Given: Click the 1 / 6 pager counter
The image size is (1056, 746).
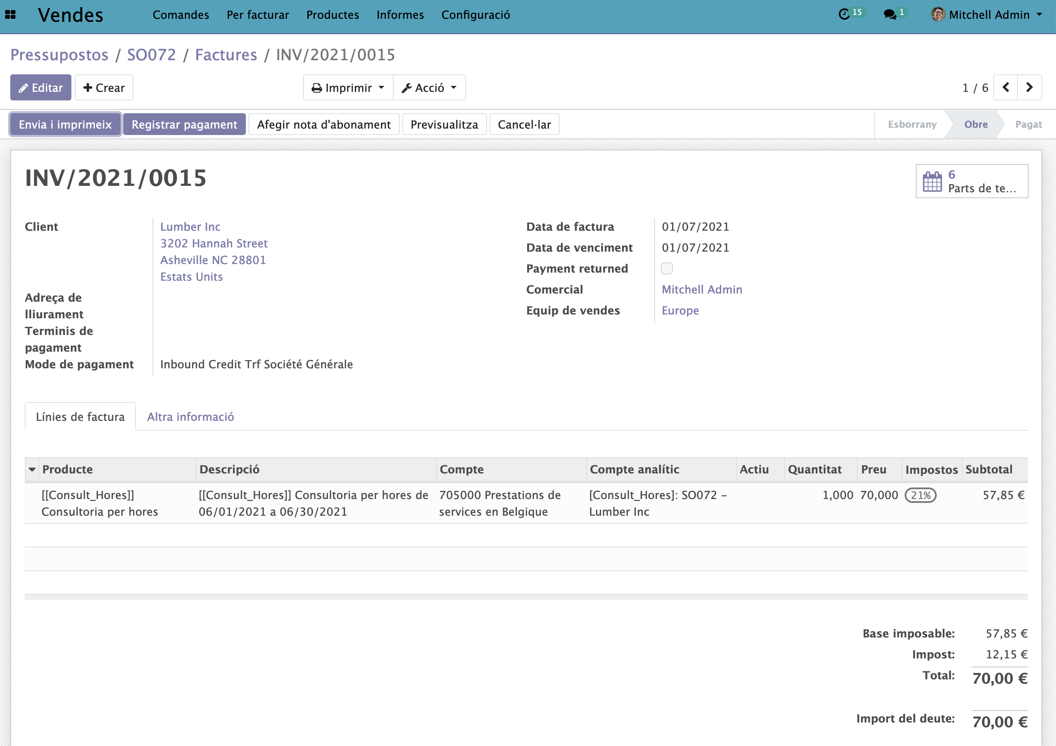Looking at the screenshot, I should coord(975,88).
